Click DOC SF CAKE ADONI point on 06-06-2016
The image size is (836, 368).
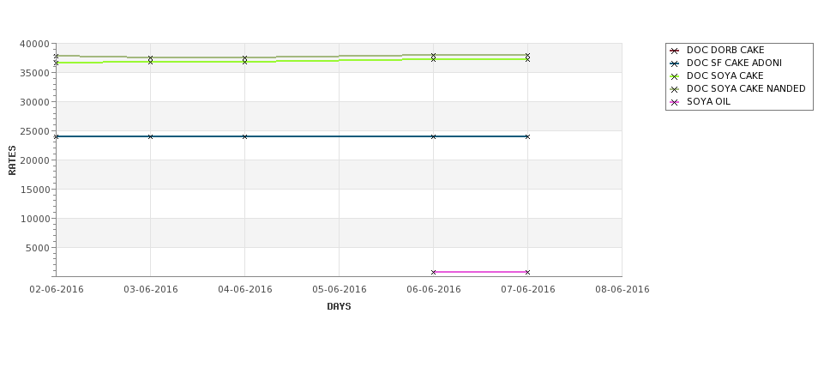[x=434, y=136]
